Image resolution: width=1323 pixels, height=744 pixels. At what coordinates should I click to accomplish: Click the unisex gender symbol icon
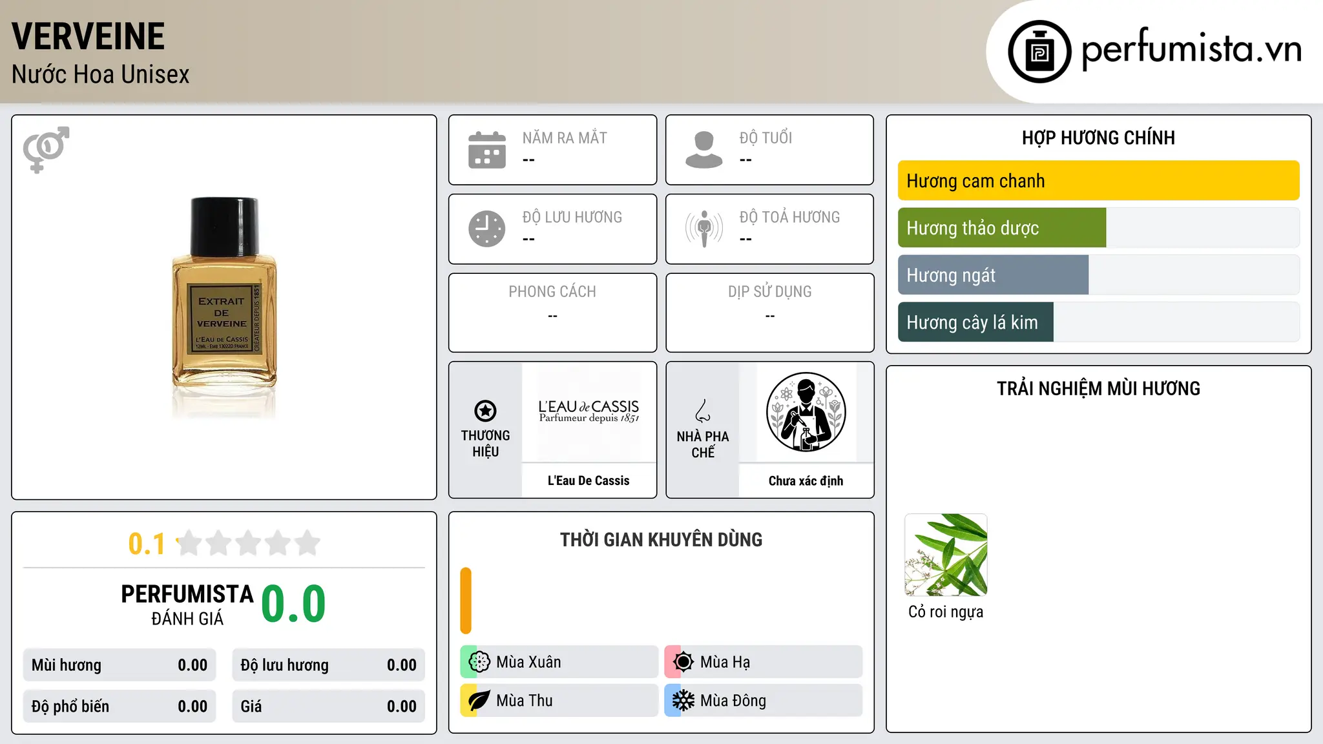click(x=46, y=149)
